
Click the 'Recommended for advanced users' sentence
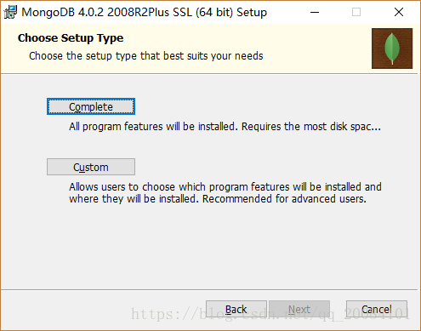tap(284, 199)
